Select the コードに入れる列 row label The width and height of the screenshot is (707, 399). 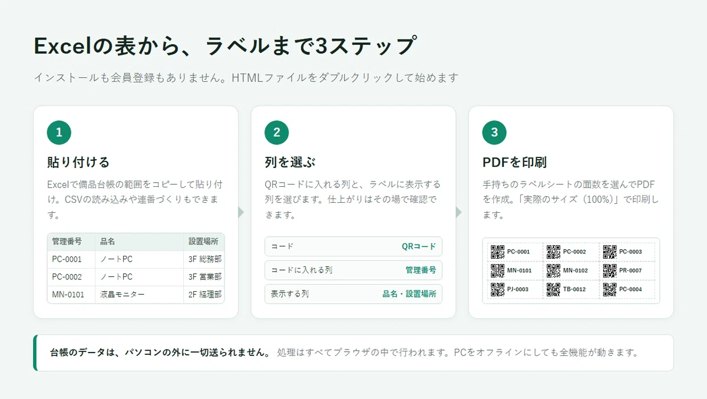click(x=301, y=270)
